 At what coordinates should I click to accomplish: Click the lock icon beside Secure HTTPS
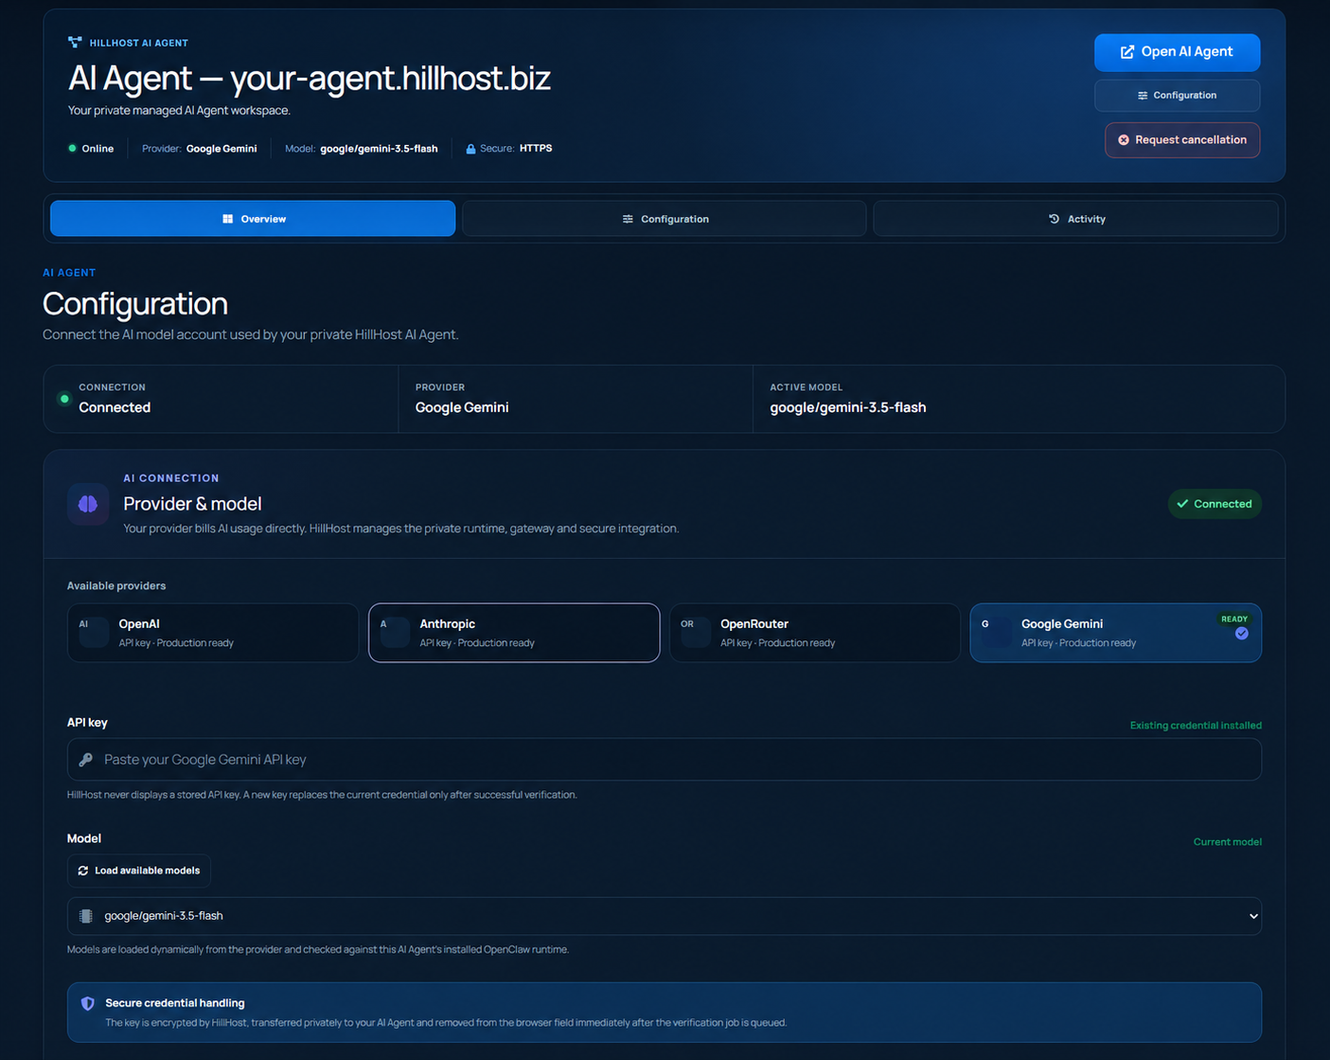coord(470,149)
